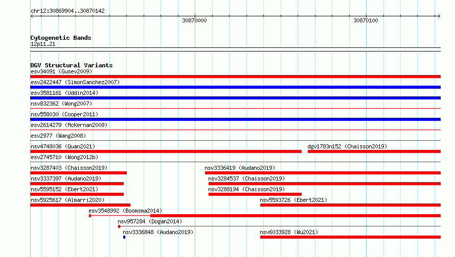Open variant nsv3284537 (Chaisson2019) label
The image size is (455, 257).
(246, 178)
